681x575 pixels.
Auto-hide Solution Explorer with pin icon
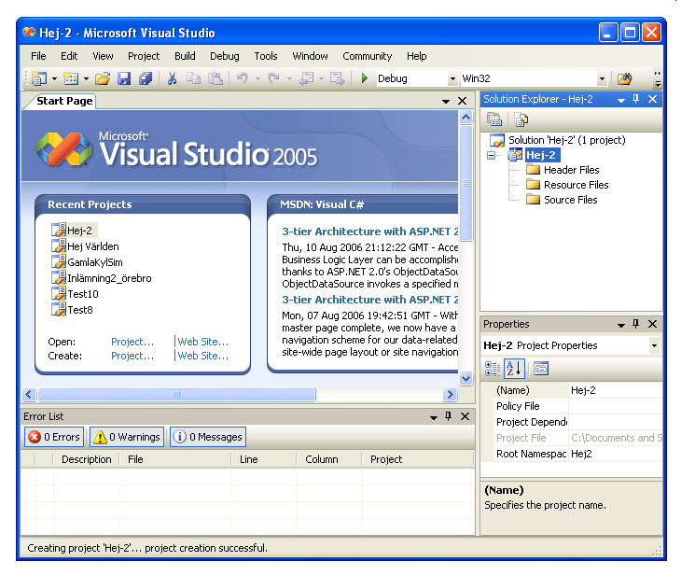click(x=636, y=99)
